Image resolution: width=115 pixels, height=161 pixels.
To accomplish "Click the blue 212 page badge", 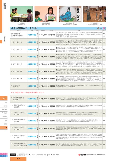I will click(4, 156).
